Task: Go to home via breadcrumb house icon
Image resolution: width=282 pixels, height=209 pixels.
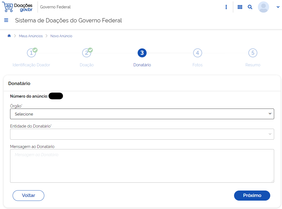Action: [9, 36]
